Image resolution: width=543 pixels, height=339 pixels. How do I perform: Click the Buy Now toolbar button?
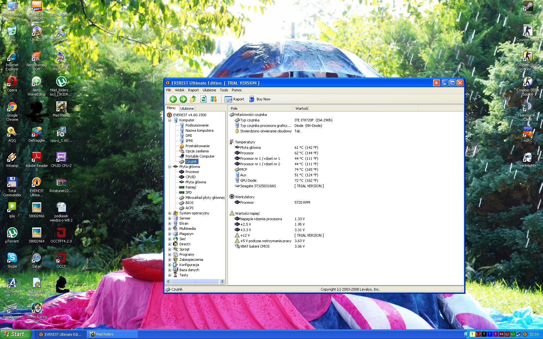260,99
